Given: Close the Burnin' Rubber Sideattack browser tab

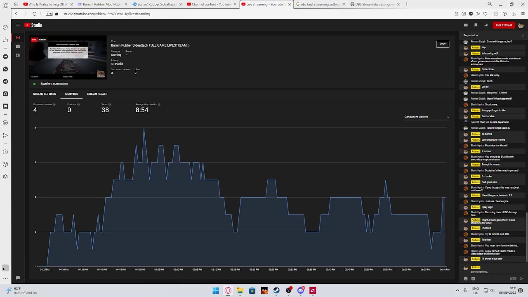Looking at the screenshot, I should 180,4.
